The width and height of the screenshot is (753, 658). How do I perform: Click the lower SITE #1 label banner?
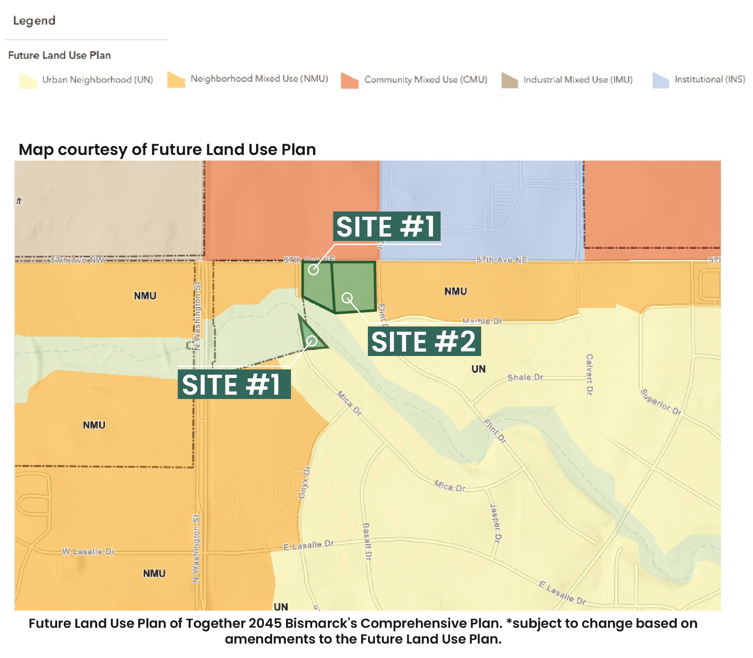click(234, 385)
